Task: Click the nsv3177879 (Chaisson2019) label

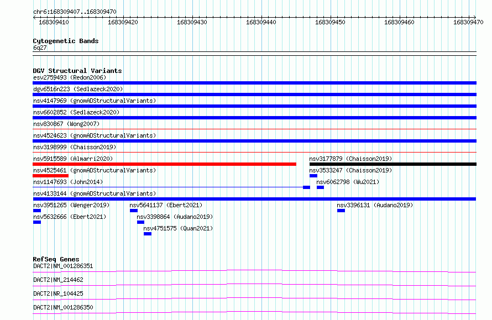Action: point(350,159)
